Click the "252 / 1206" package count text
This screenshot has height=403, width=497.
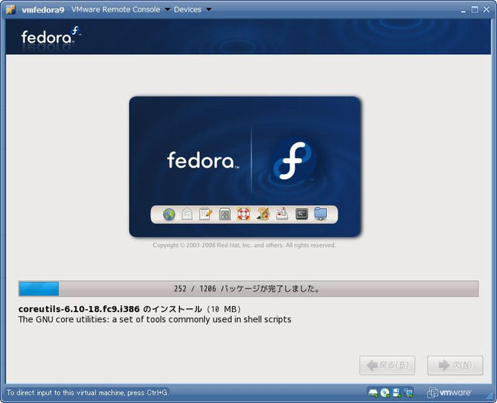[x=195, y=289]
